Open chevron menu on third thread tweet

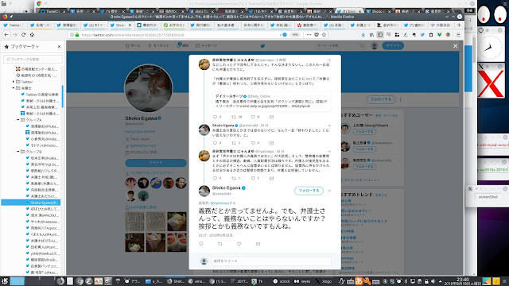(x=329, y=152)
